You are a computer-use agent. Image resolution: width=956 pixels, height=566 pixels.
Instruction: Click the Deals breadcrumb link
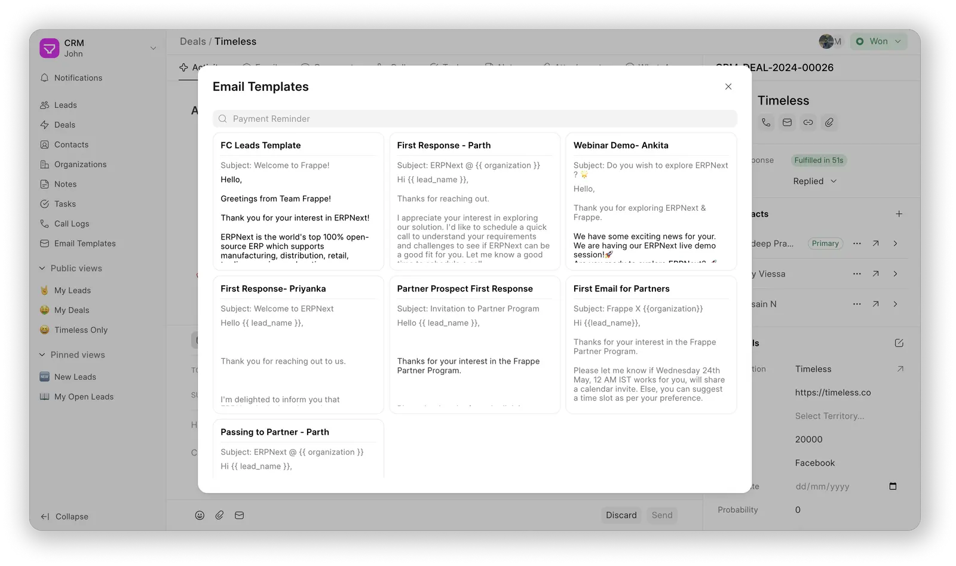[192, 41]
